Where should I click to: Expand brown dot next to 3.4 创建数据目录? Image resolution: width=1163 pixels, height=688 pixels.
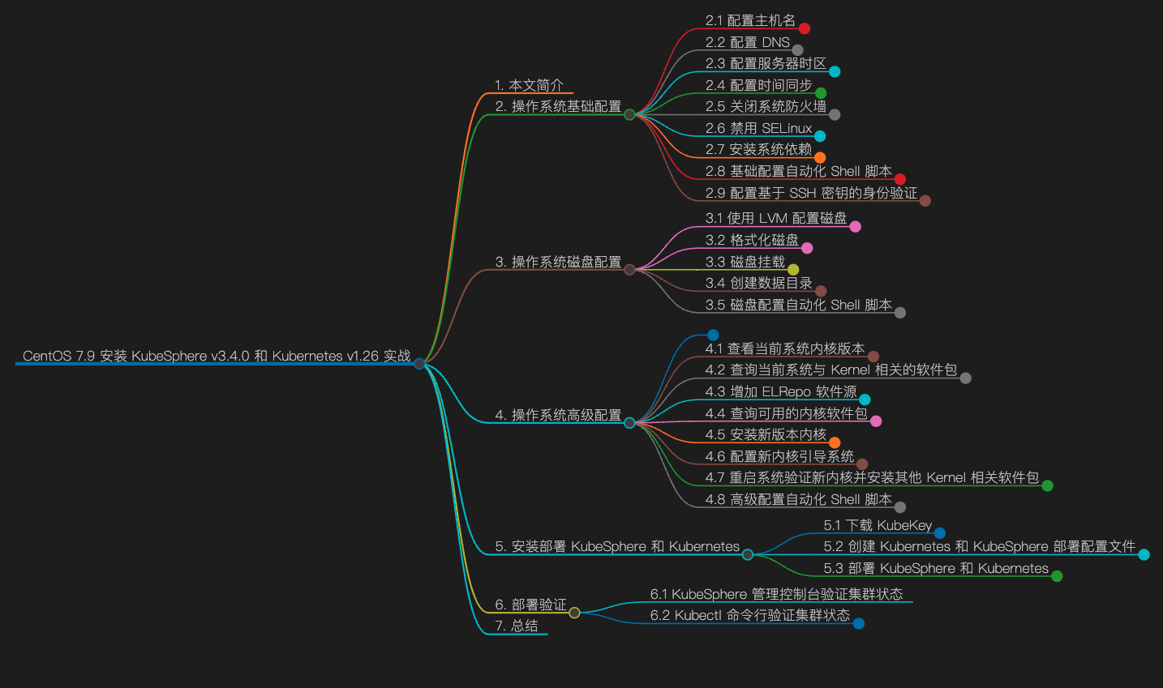click(821, 291)
